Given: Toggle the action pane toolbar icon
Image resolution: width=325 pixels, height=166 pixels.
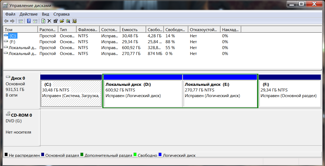Looking at the screenshot, I should click(x=35, y=21).
